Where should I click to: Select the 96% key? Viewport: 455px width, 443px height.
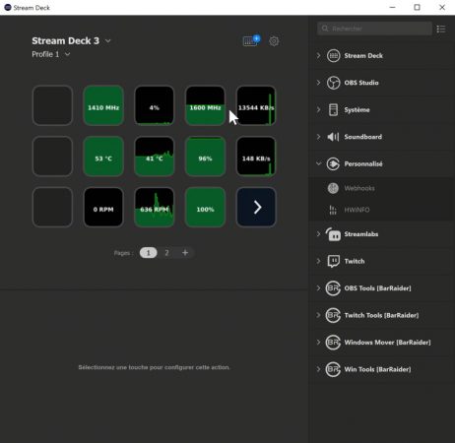[x=205, y=157]
